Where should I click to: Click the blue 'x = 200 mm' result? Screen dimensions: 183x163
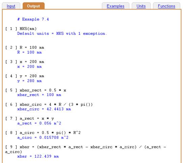pyautogui.click(x=30, y=66)
